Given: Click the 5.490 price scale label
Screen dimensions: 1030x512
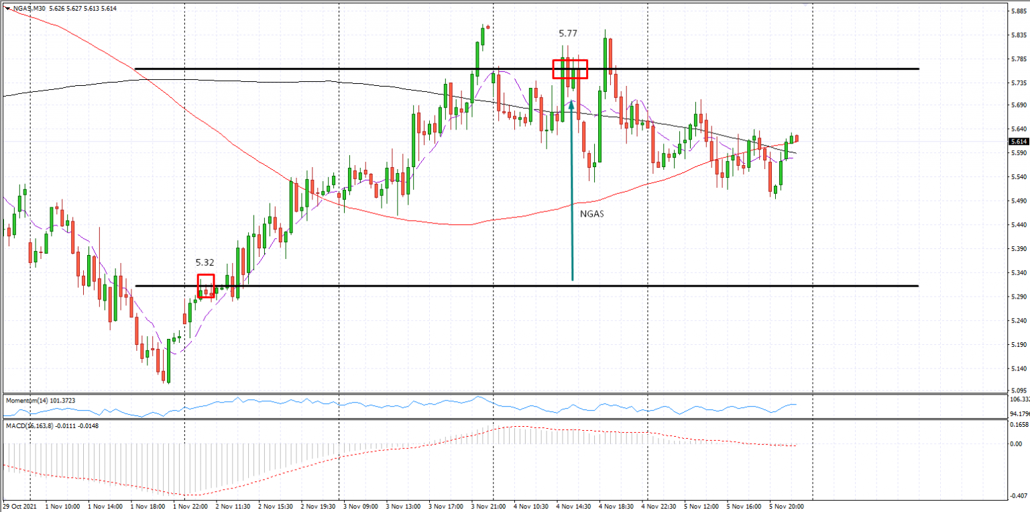Looking at the screenshot, I should coord(1019,201).
